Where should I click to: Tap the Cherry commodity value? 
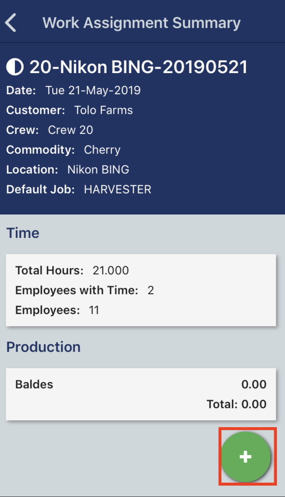pyautogui.click(x=102, y=150)
